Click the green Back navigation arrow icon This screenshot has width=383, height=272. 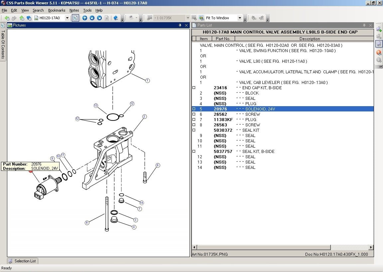[7, 18]
